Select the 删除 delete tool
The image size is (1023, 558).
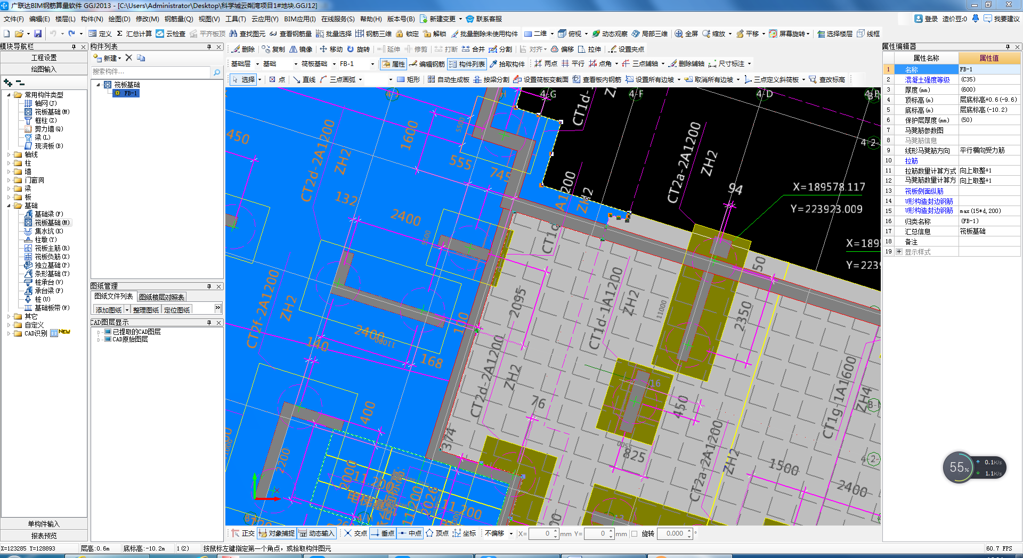243,49
